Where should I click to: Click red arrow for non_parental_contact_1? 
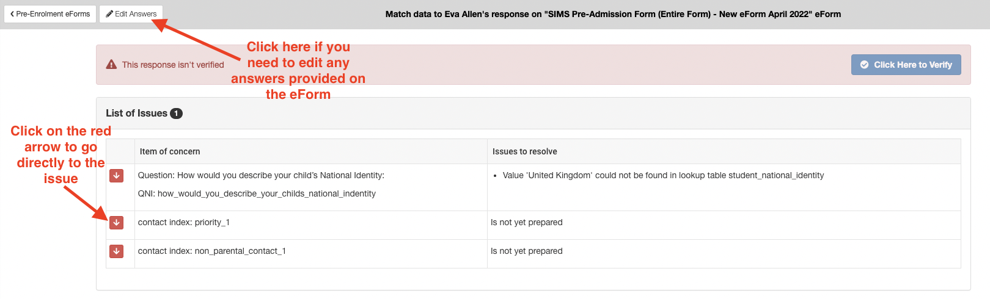[116, 251]
